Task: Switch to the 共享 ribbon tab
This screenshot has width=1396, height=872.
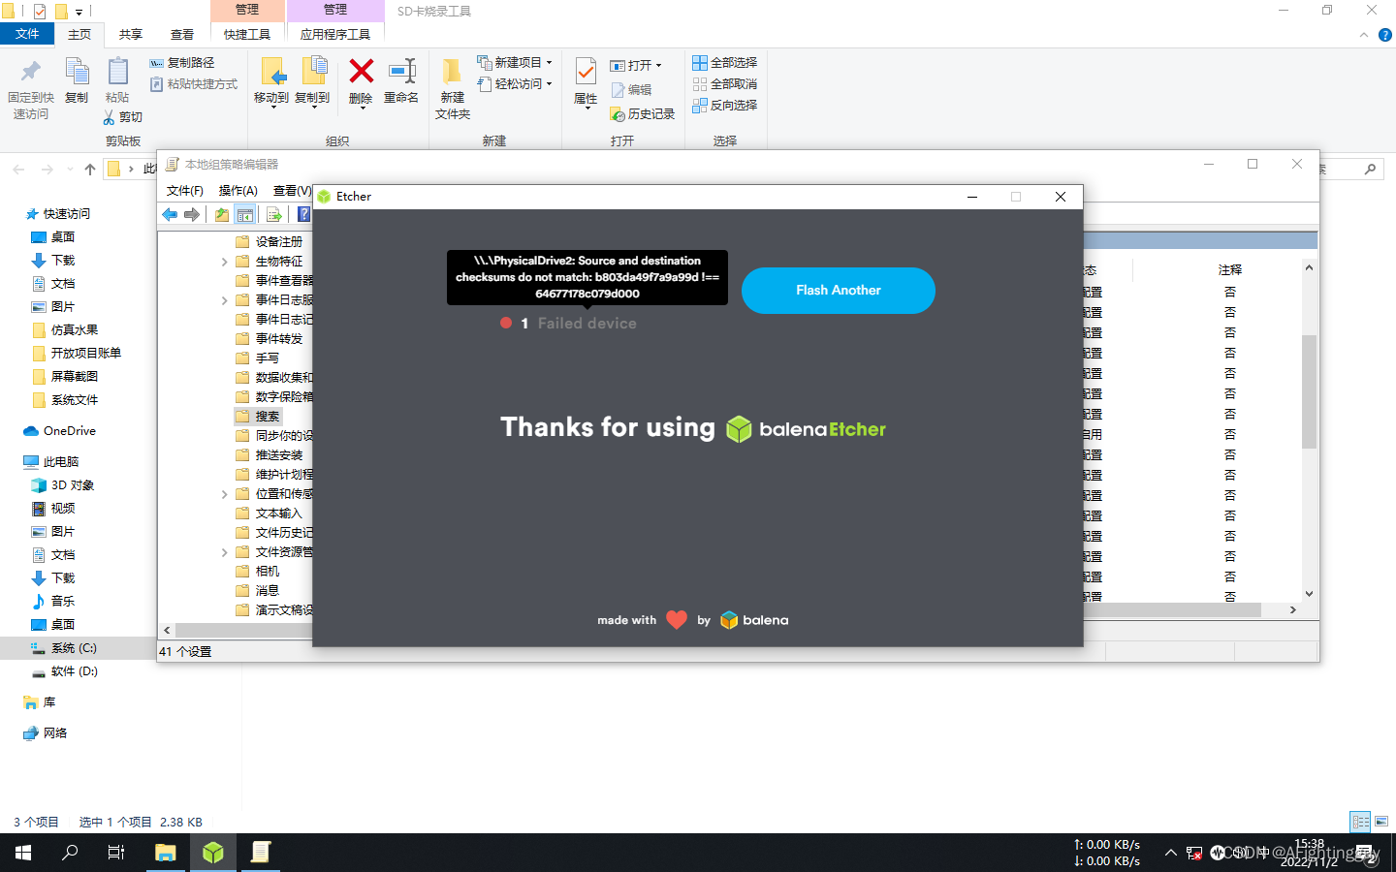Action: [131, 34]
